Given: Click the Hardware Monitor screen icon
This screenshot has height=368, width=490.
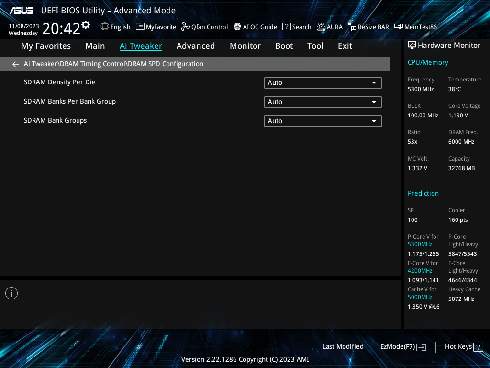Looking at the screenshot, I should (412, 46).
